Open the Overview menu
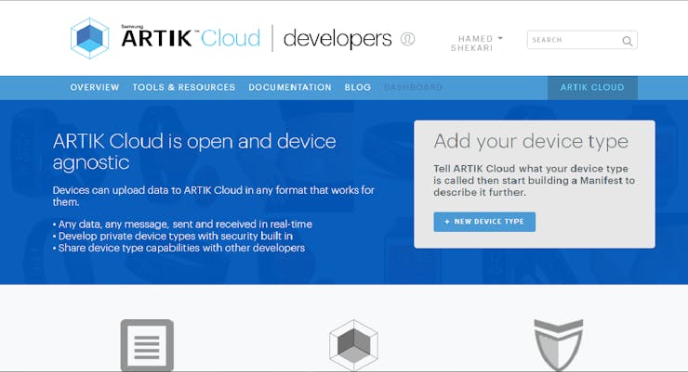 [x=95, y=87]
